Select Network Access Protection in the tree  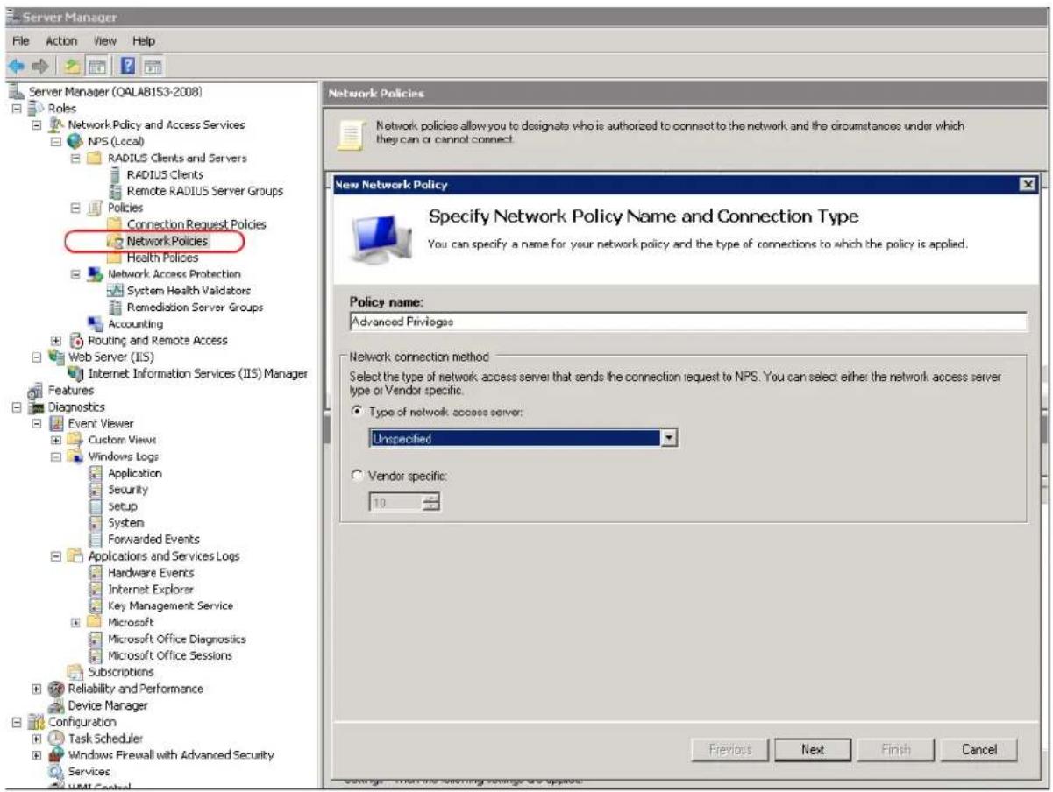click(x=174, y=274)
